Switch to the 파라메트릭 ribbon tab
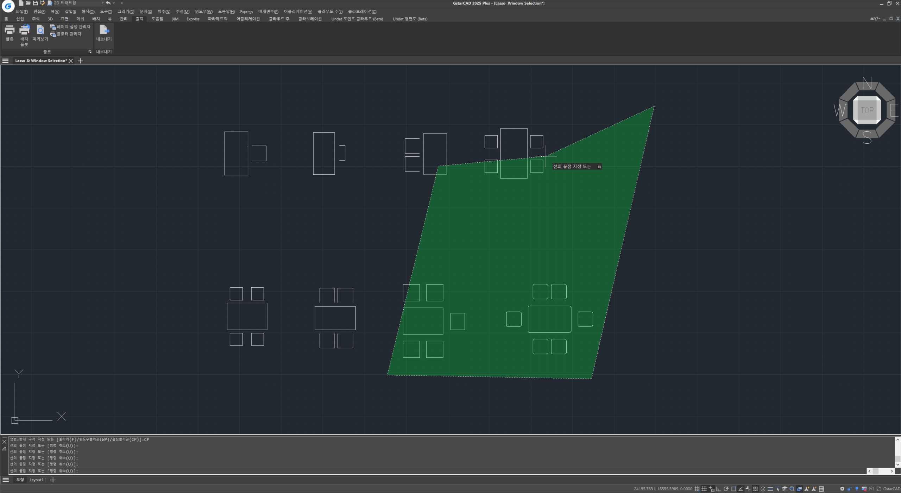The width and height of the screenshot is (901, 493). coord(218,19)
